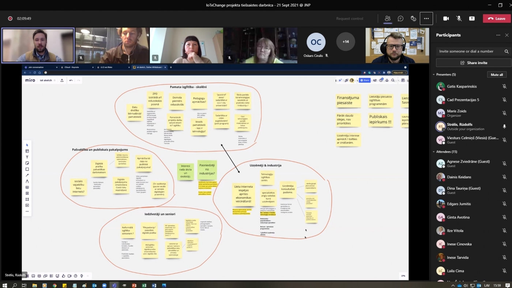Unmute your microphone in the meeting toolbar
The height and width of the screenshot is (288, 512).
pos(459,19)
